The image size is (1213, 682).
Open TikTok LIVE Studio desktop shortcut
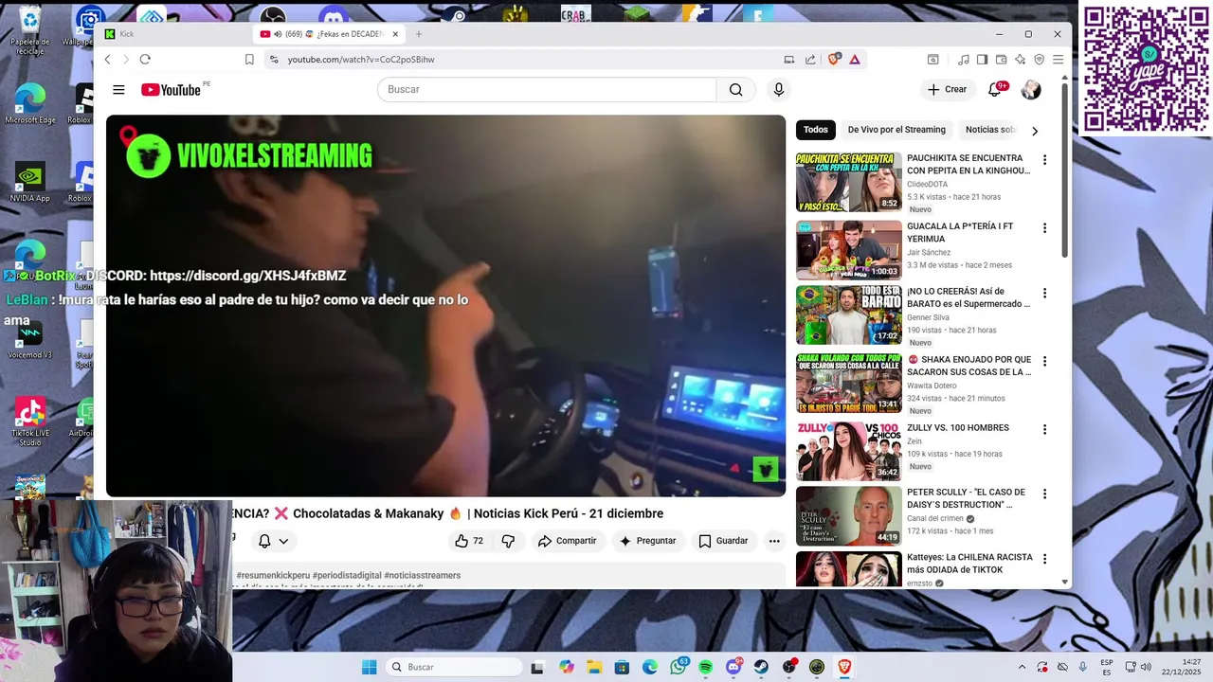click(x=30, y=422)
